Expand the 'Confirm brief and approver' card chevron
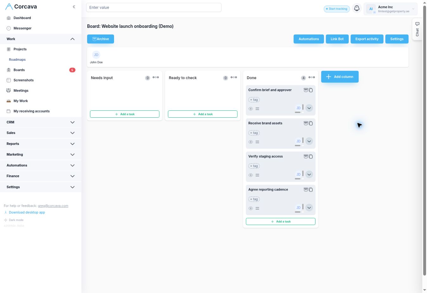Screen dimensions: 427x293 (309, 108)
